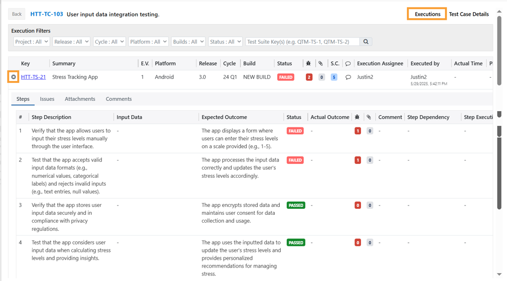Click the Step Dependency column header
The image size is (507, 281).
[428, 117]
